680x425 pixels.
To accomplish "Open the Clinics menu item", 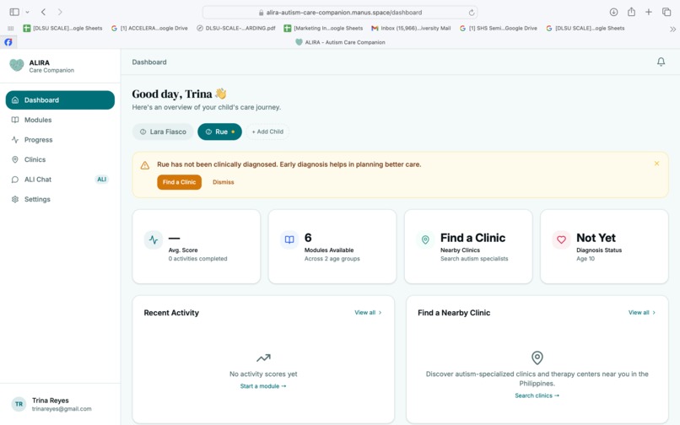I will [60, 159].
